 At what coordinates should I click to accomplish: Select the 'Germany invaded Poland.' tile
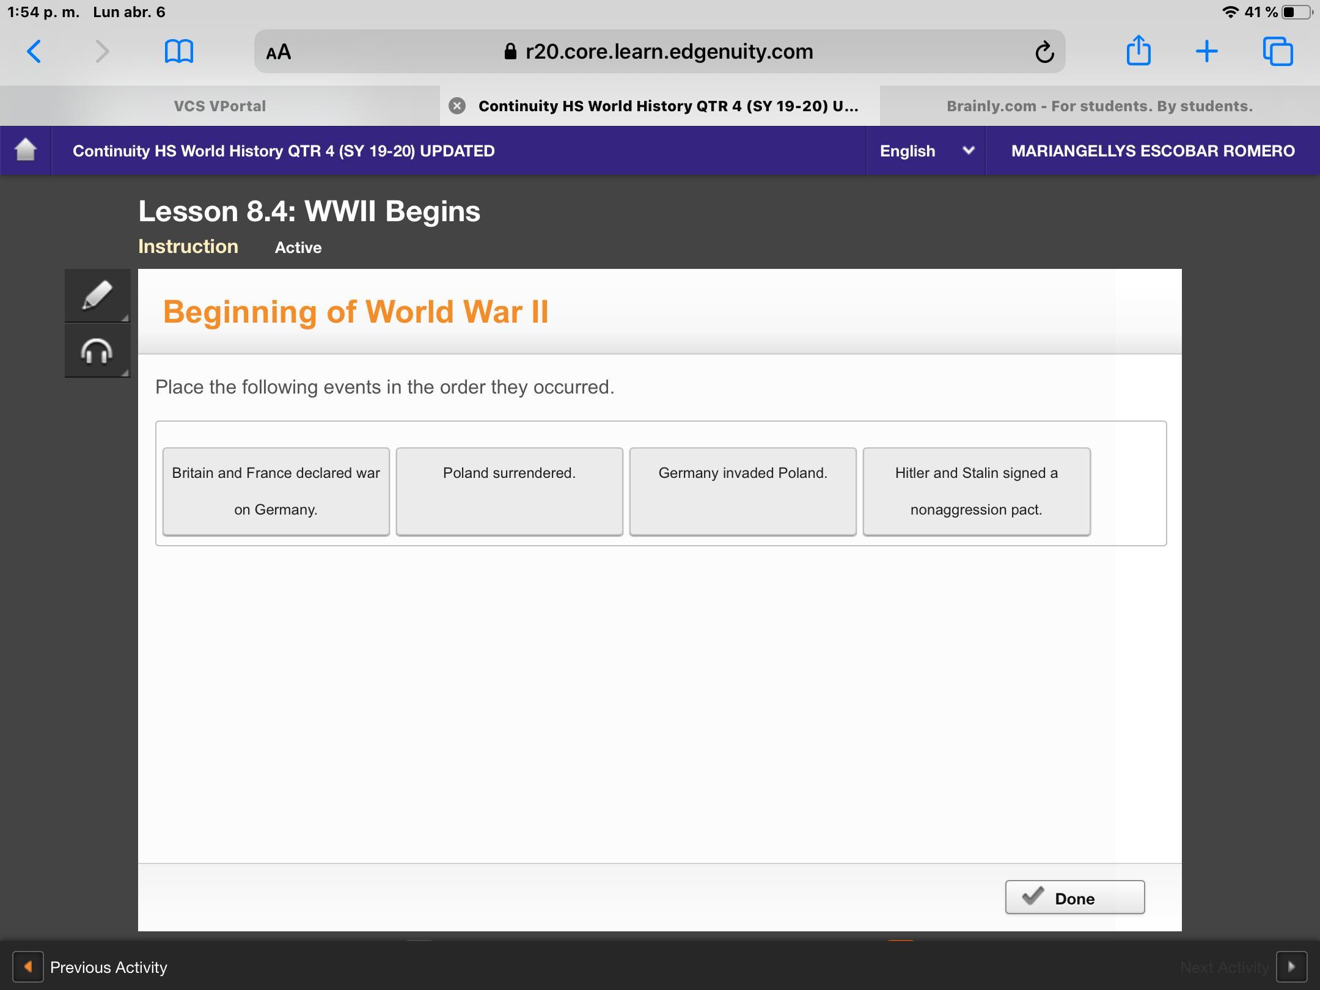[x=743, y=491]
